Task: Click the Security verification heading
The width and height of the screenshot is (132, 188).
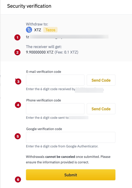Action: click(29, 6)
